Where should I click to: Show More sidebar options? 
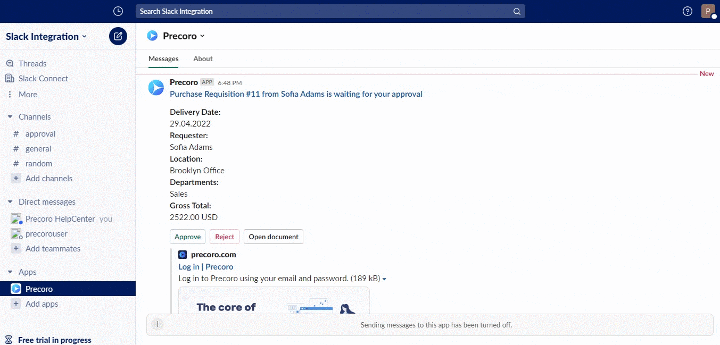click(x=28, y=95)
